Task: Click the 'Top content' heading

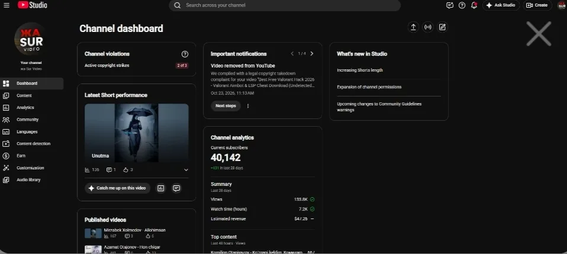Action: (224, 237)
